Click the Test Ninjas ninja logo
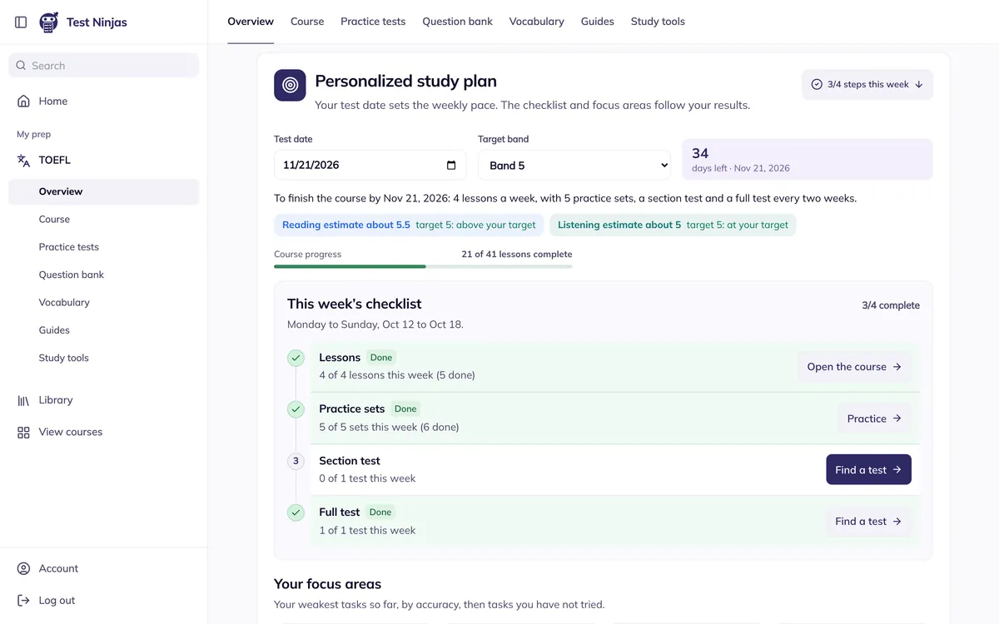The width and height of the screenshot is (999, 624). [x=49, y=22]
